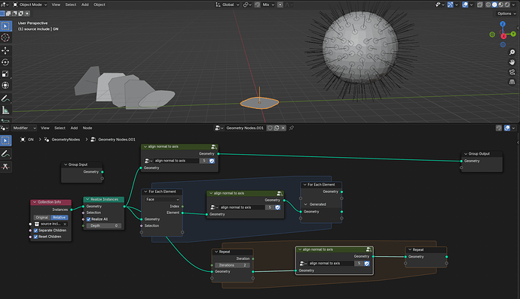The width and height of the screenshot is (520, 299).
Task: Click the Y axis on the navigation gizmo
Action: [x=513, y=34]
